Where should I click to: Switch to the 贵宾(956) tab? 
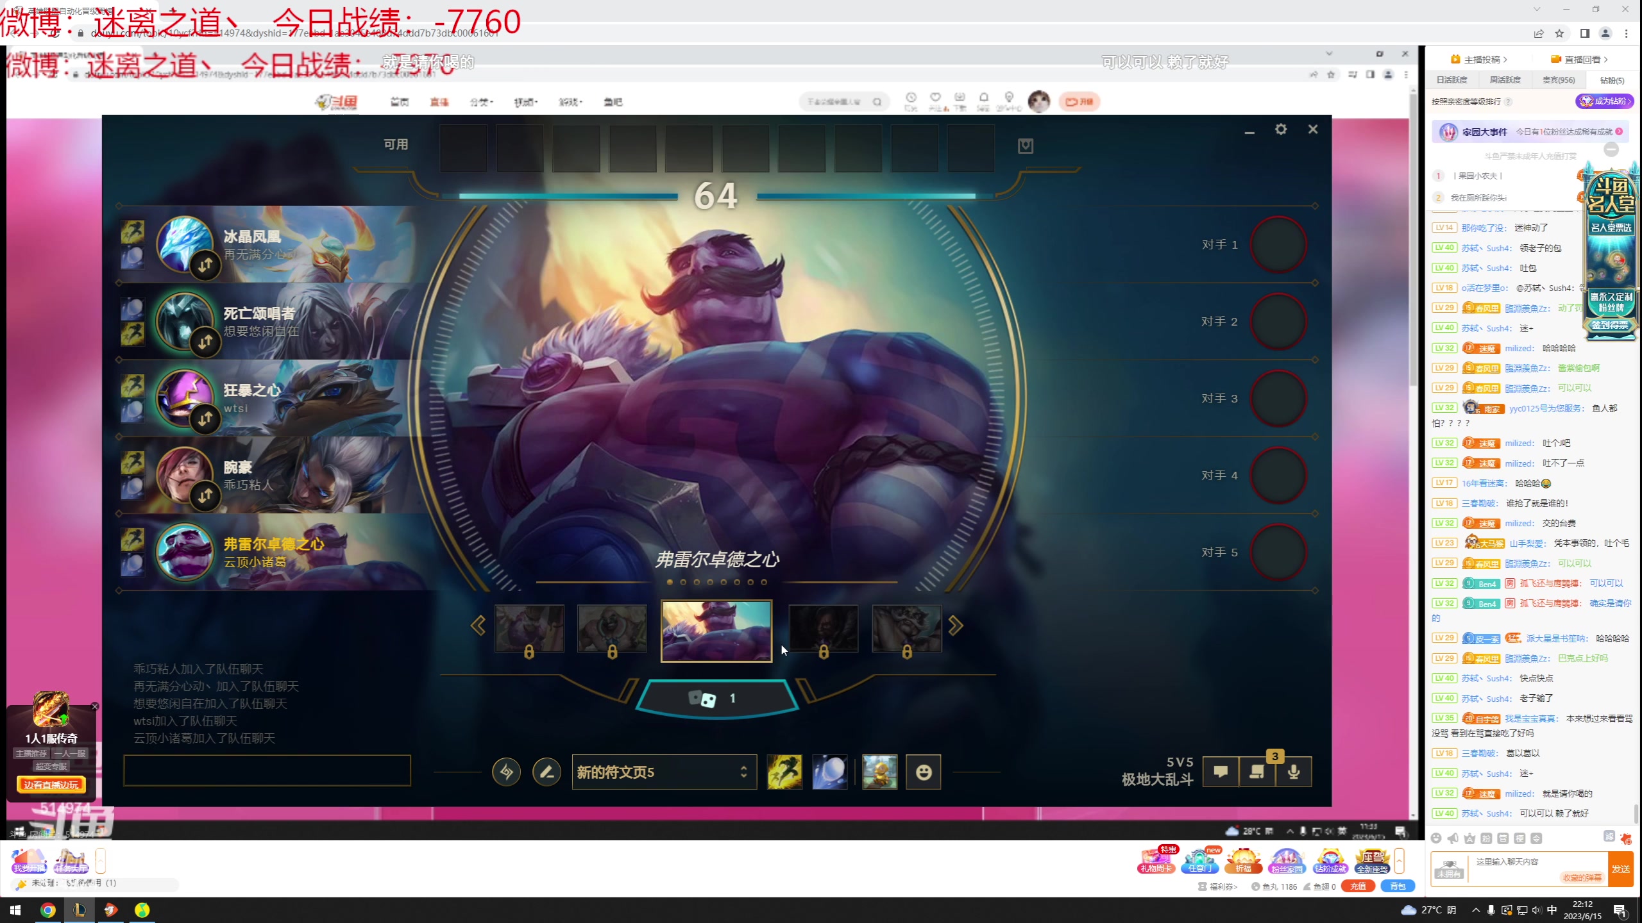1558,80
